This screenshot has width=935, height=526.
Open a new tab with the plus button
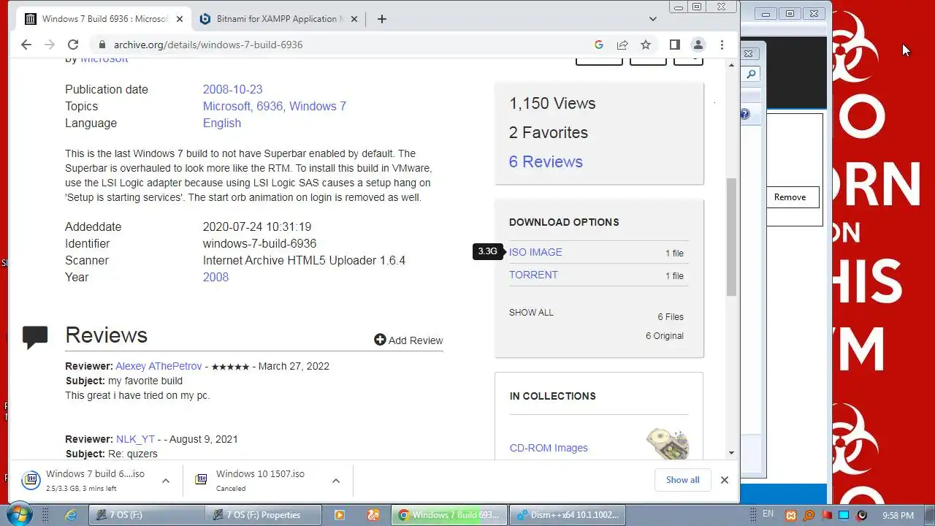point(381,19)
